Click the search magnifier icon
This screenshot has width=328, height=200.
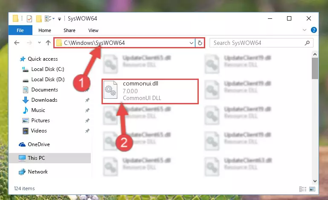307,43
